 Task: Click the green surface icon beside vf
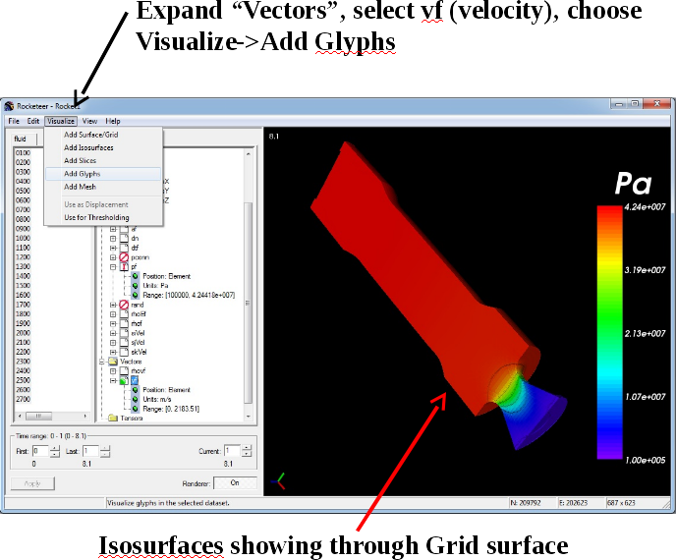coord(124,380)
